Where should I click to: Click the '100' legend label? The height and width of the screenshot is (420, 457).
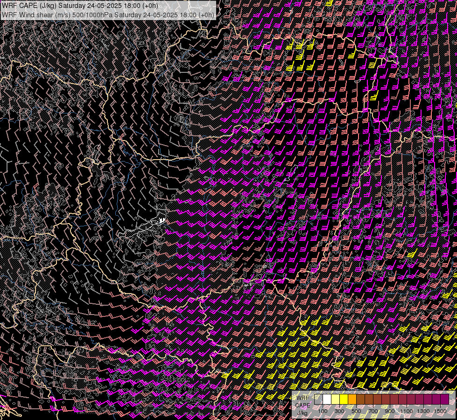pyautogui.click(x=323, y=411)
